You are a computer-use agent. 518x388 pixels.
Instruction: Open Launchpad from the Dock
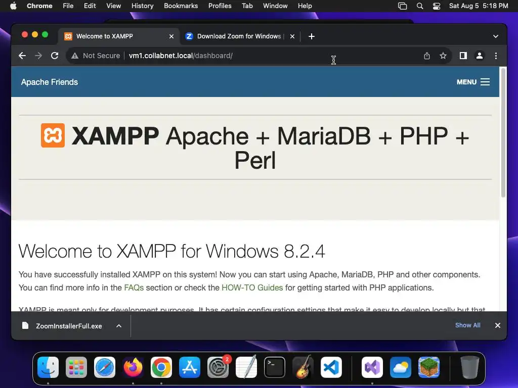point(76,367)
